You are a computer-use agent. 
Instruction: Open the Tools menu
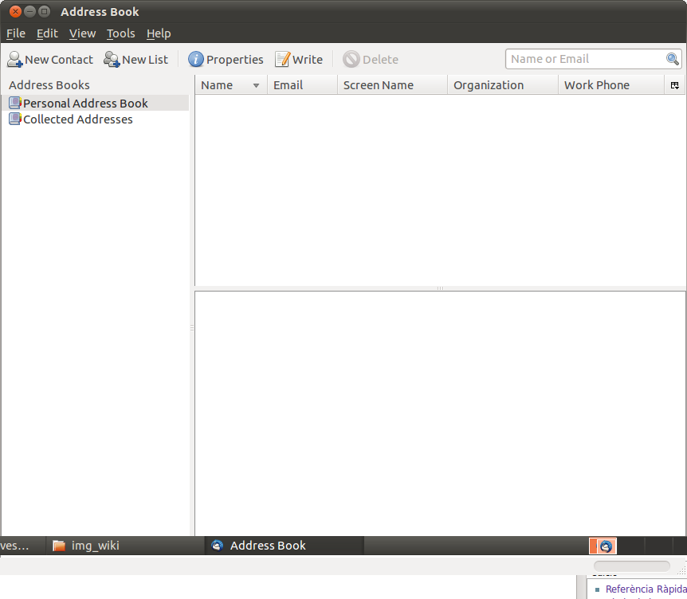pos(120,33)
